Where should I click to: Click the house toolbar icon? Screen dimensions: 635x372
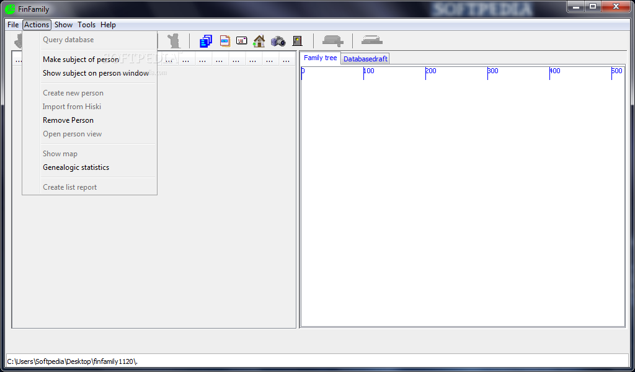[x=259, y=41]
